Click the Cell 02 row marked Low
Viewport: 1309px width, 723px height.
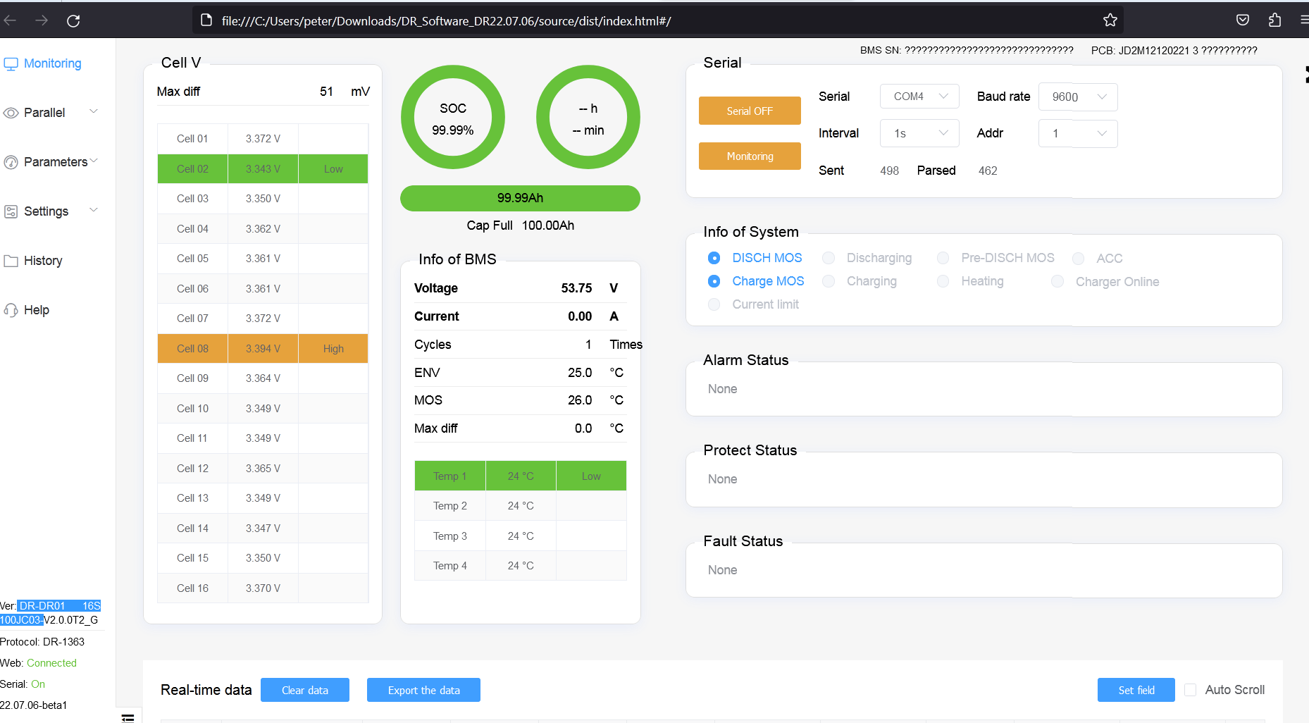tap(263, 169)
